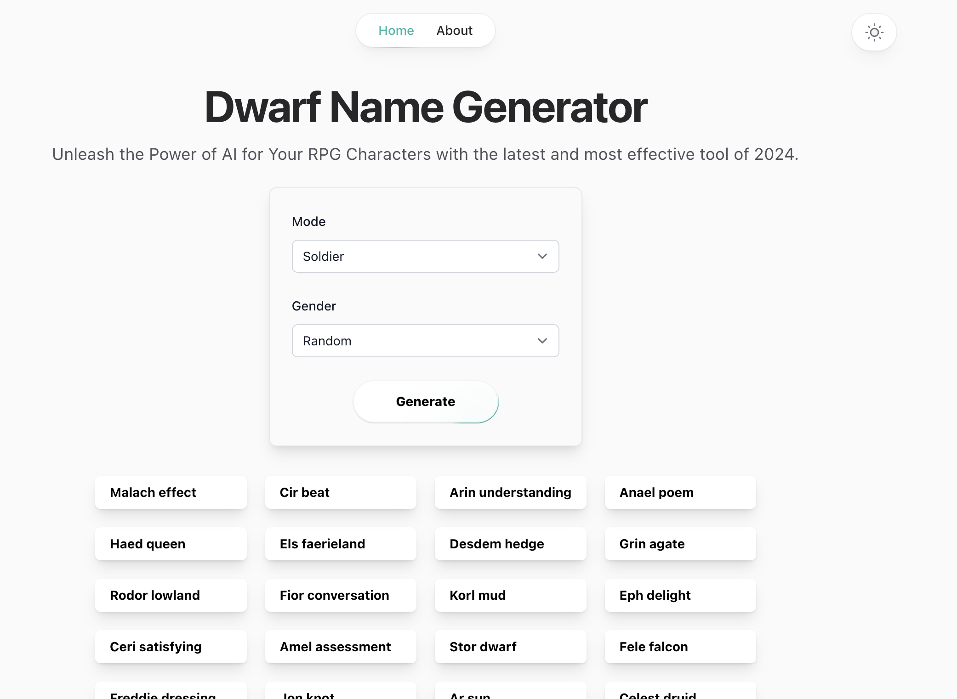Pick the Grin agate name card

point(680,544)
